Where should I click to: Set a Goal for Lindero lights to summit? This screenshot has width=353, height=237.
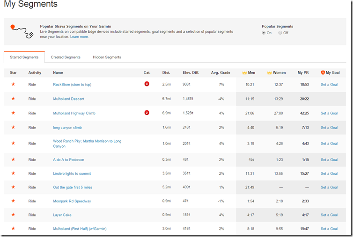329,173
